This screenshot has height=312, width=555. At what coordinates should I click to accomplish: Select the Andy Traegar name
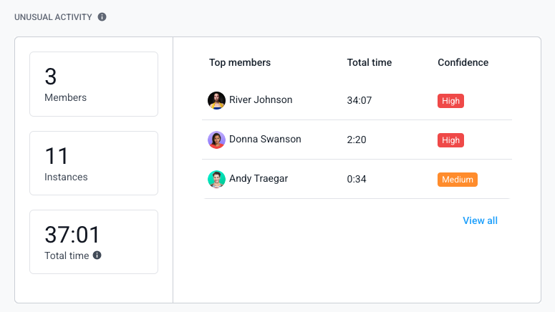pyautogui.click(x=259, y=178)
